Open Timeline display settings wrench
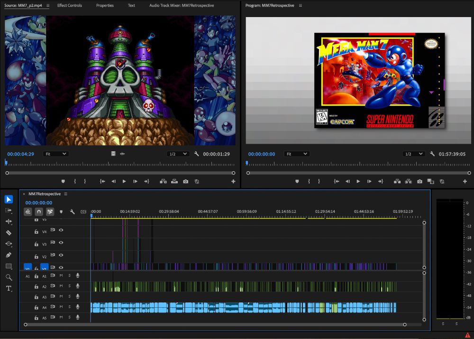 pos(72,211)
